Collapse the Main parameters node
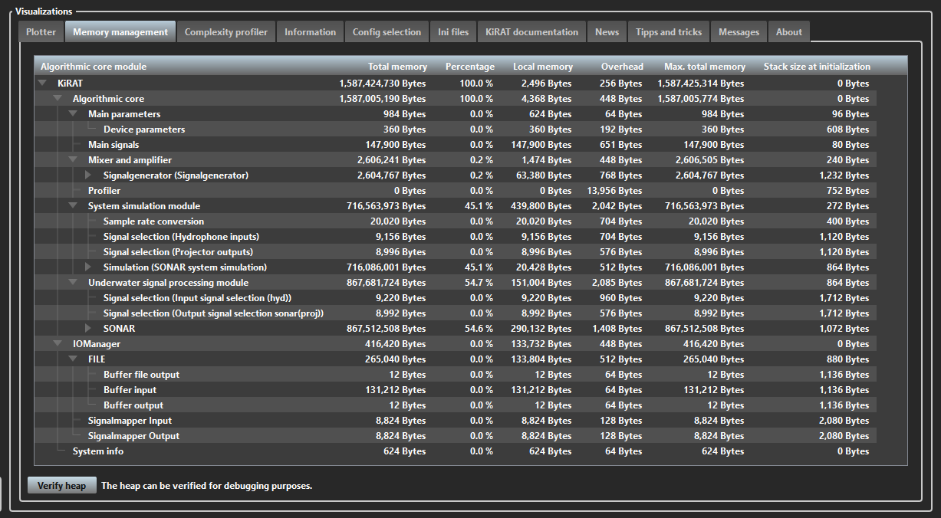The image size is (941, 518). pos(73,113)
